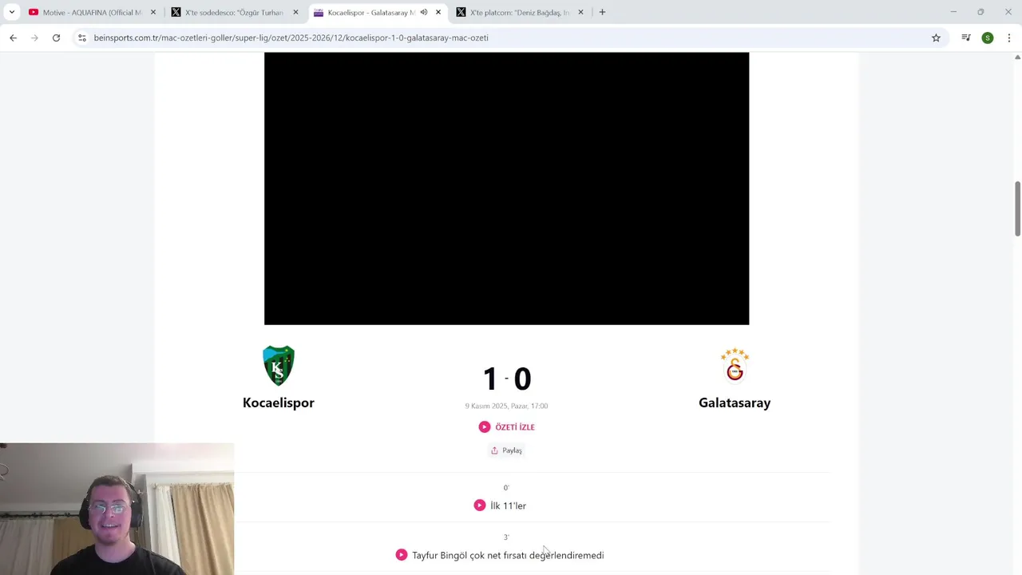Reload the page

click(56, 38)
